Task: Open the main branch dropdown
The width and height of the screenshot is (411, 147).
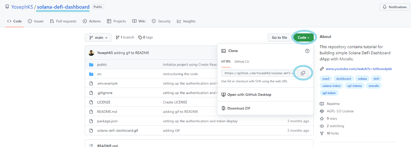Action: pos(98,37)
